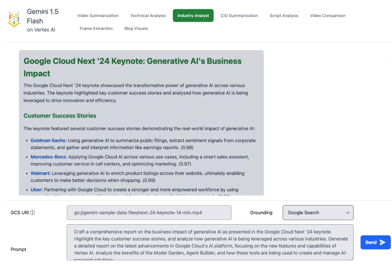
Task: Click the Gemini 1.5 Flash title text
Action: click(43, 16)
